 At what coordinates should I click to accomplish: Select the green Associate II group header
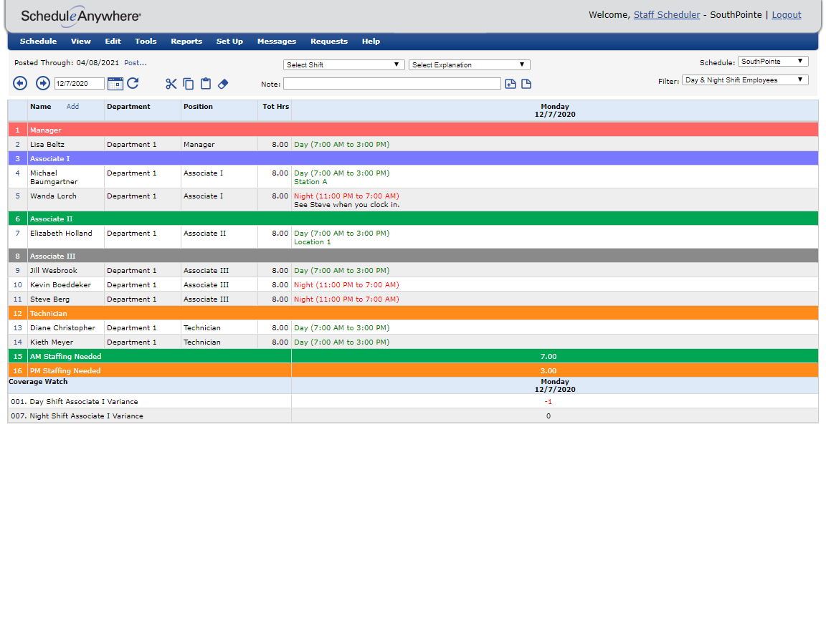pos(413,219)
